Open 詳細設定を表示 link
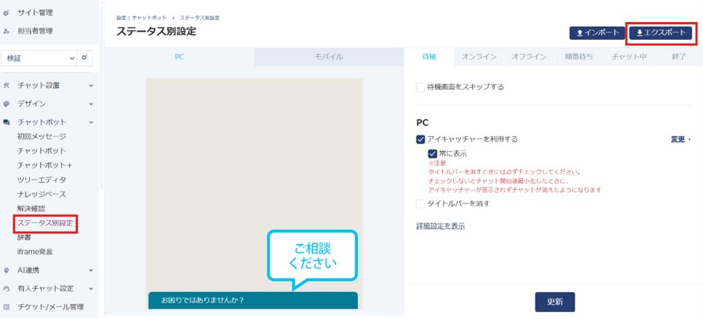Viewport: 703px width, 319px height. [x=440, y=226]
